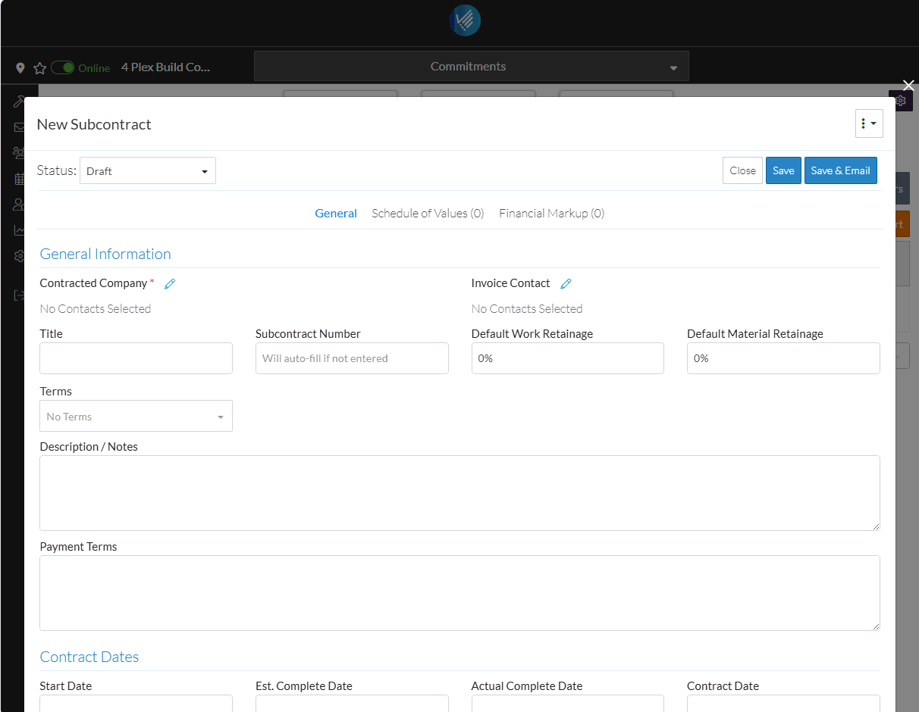Expand the Terms dropdown
This screenshot has width=919, height=712.
coord(136,417)
